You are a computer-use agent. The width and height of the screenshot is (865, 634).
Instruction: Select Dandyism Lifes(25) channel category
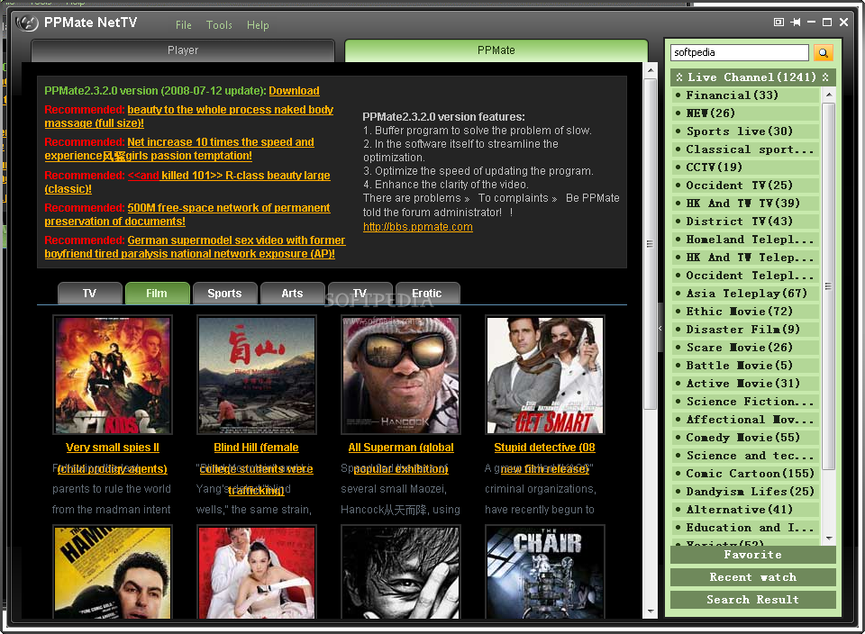tap(746, 491)
